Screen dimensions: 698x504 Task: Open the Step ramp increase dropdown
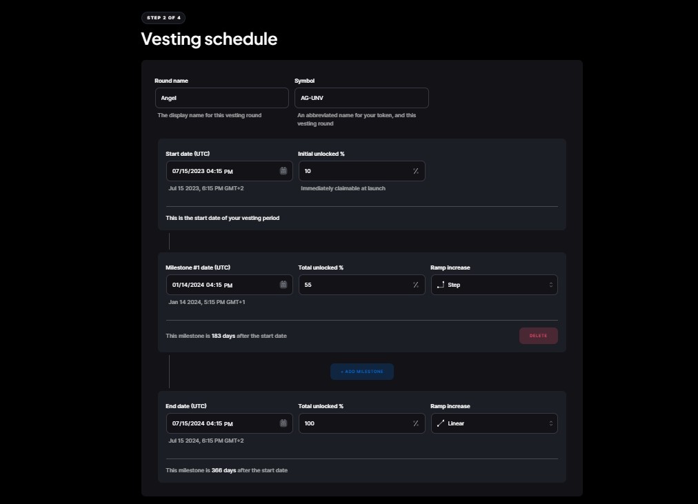tap(494, 284)
